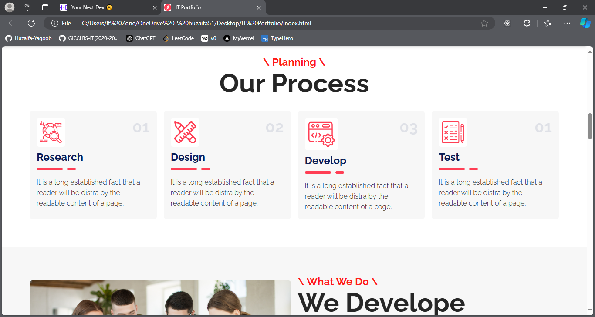Click the Develop code window icon

click(x=321, y=134)
